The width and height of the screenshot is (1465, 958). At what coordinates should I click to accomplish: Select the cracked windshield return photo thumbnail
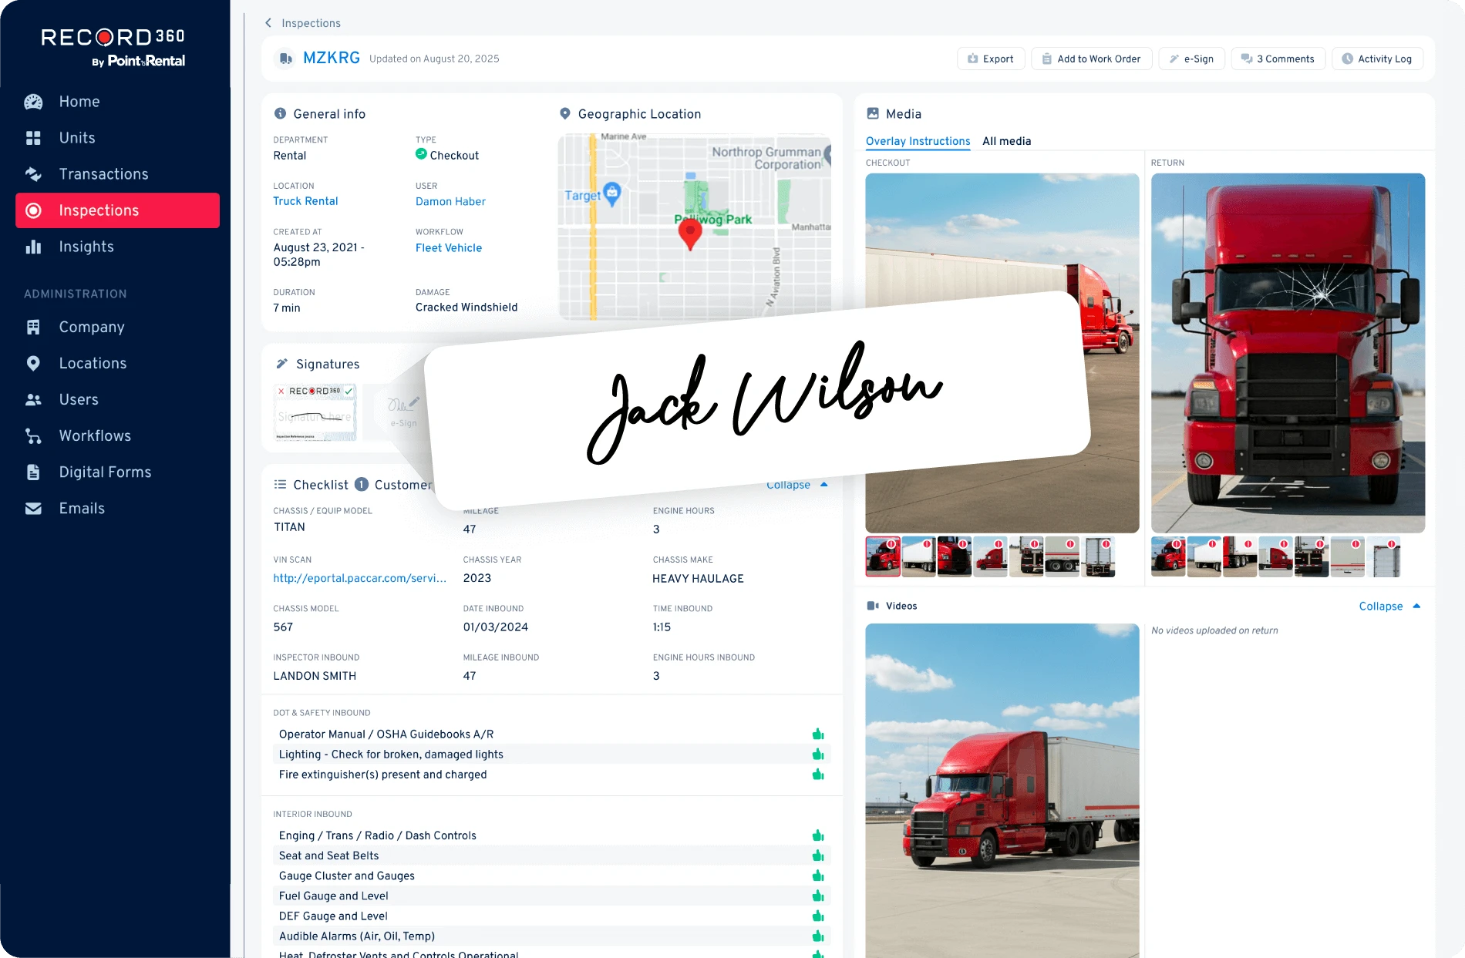[1168, 556]
